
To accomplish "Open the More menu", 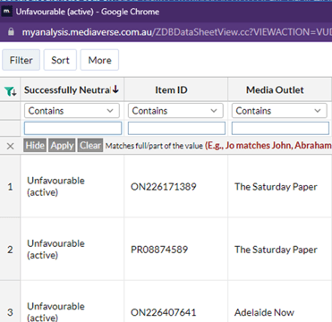I will click(x=99, y=60).
